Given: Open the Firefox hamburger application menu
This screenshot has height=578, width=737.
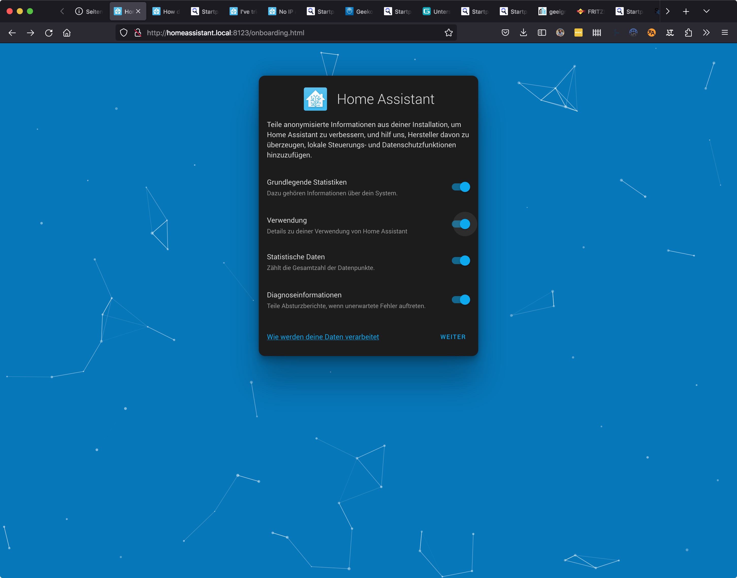Looking at the screenshot, I should pyautogui.click(x=725, y=33).
